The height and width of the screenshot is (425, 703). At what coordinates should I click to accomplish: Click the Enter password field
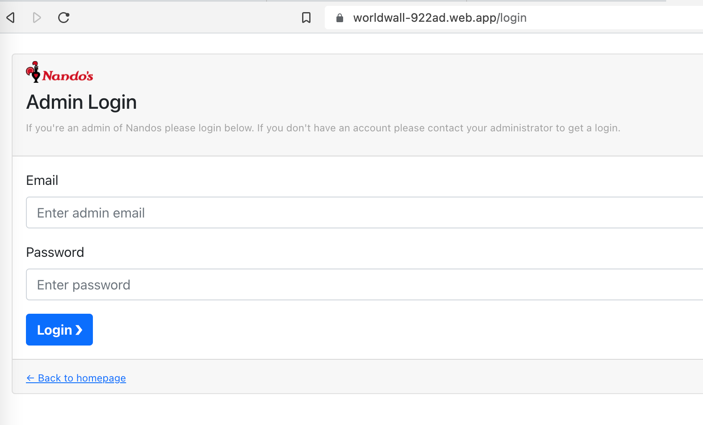click(x=364, y=284)
